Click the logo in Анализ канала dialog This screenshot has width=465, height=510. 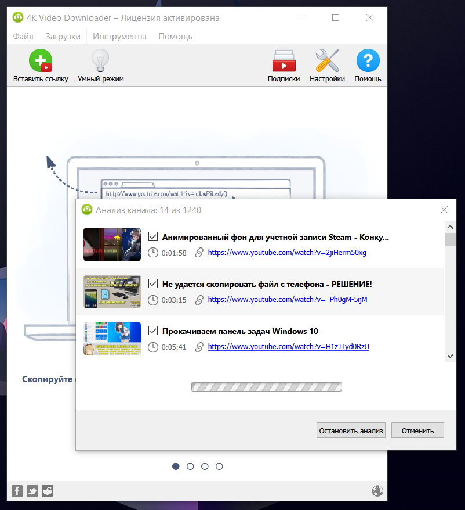pos(87,210)
